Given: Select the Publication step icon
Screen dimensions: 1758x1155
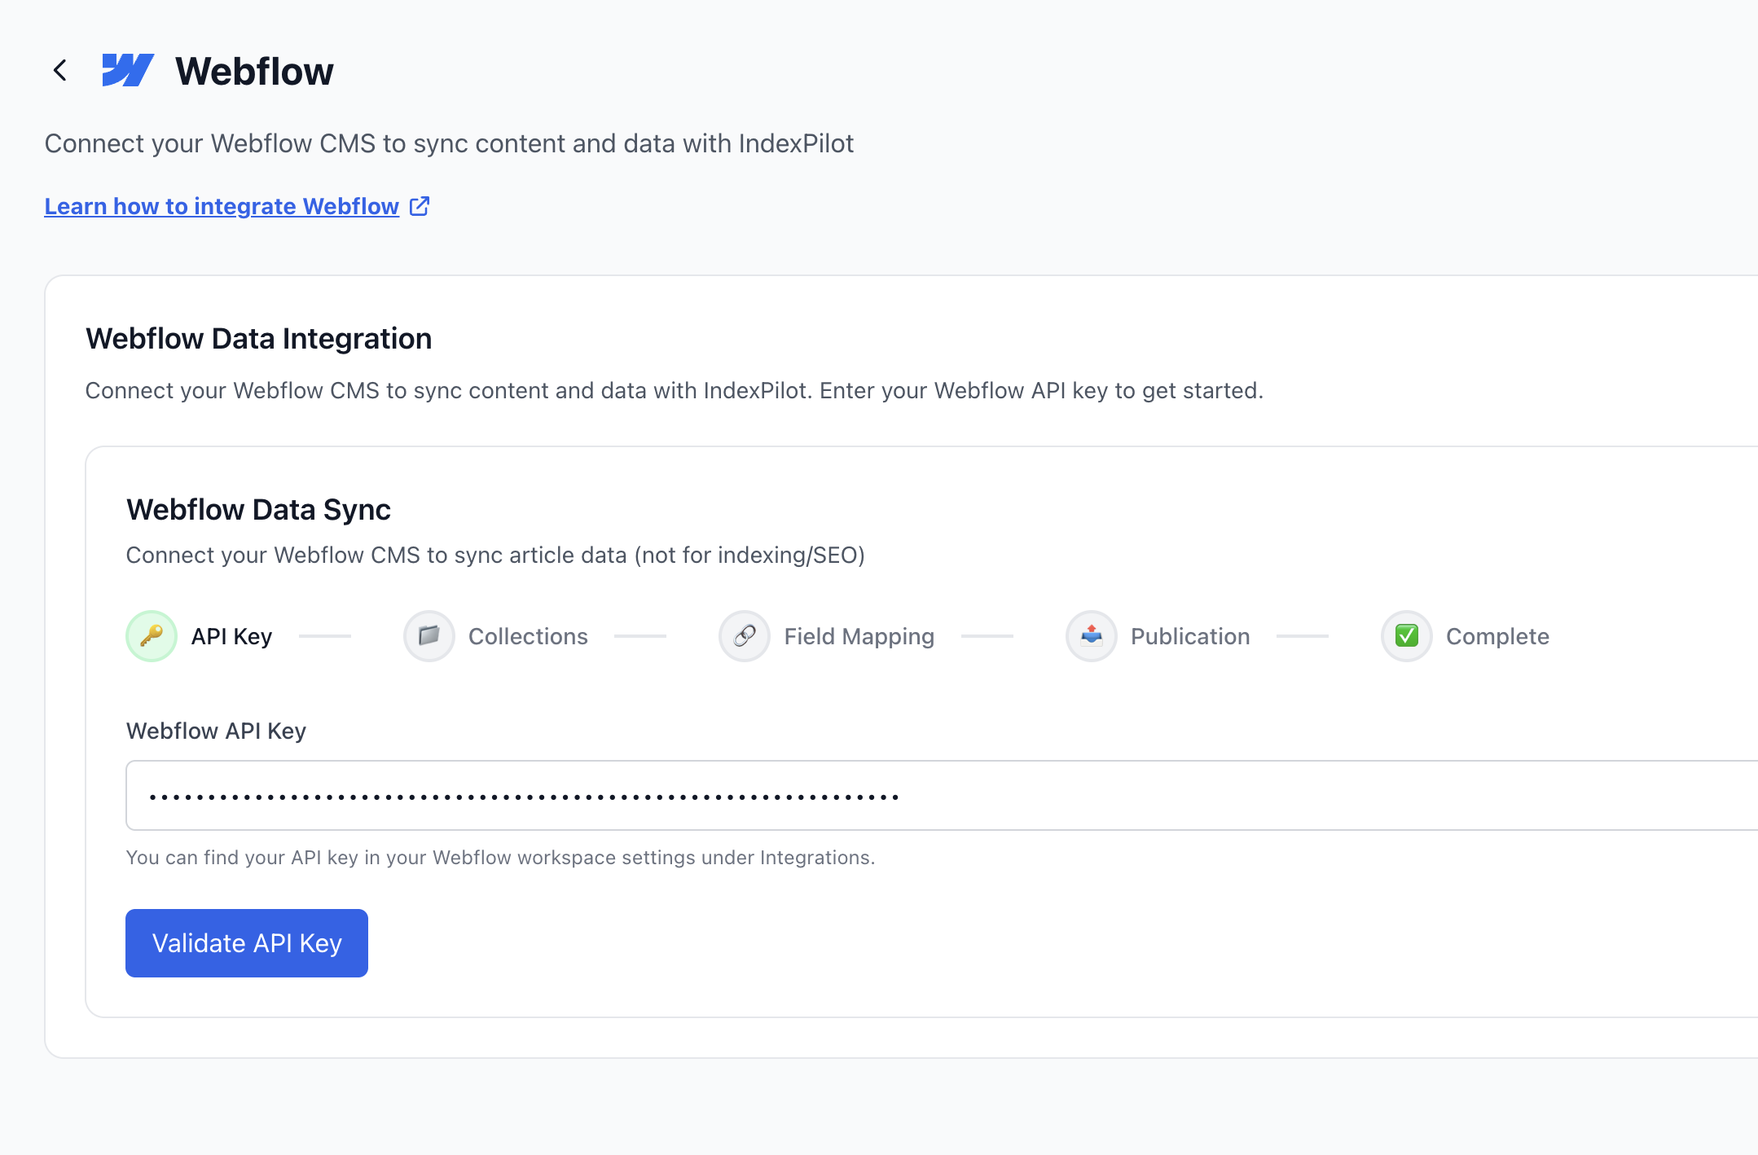Looking at the screenshot, I should [x=1091, y=636].
